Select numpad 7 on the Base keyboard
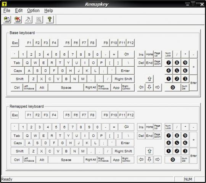Screen dimensions: 206x183 pos(169,63)
